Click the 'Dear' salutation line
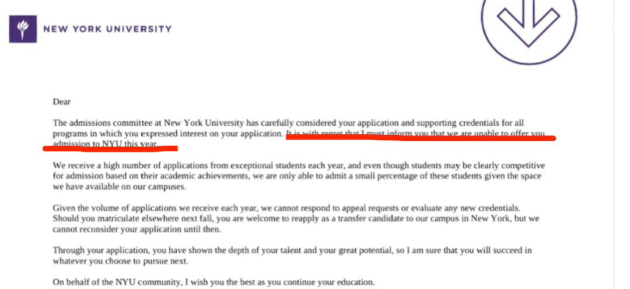 [x=62, y=102]
